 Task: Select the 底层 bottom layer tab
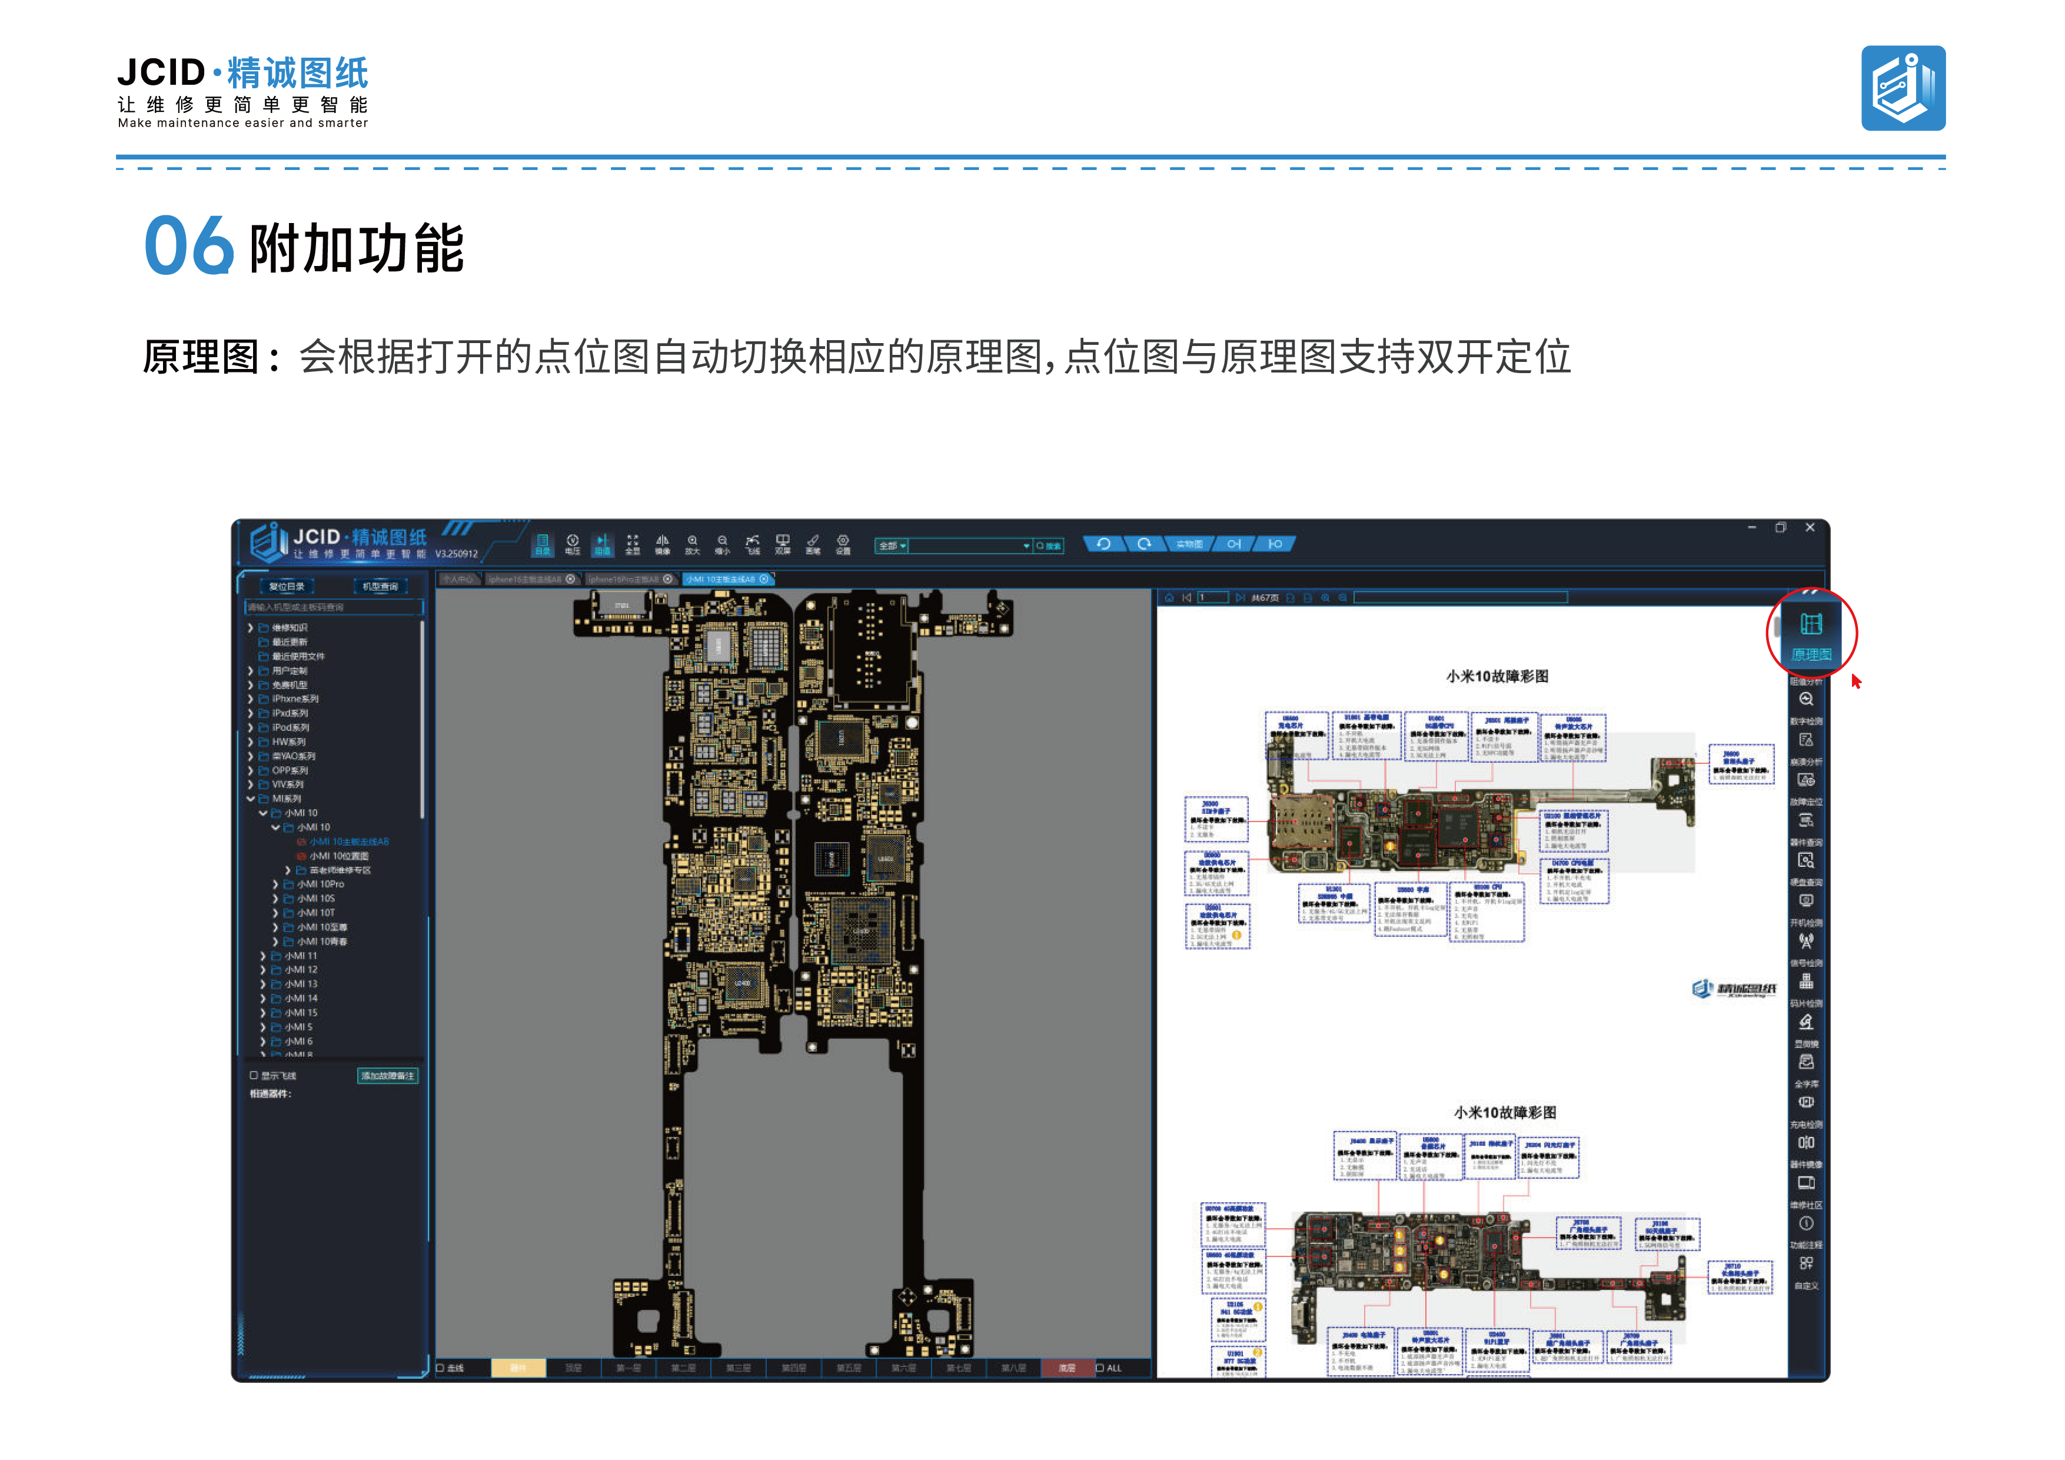pyautogui.click(x=1067, y=1368)
